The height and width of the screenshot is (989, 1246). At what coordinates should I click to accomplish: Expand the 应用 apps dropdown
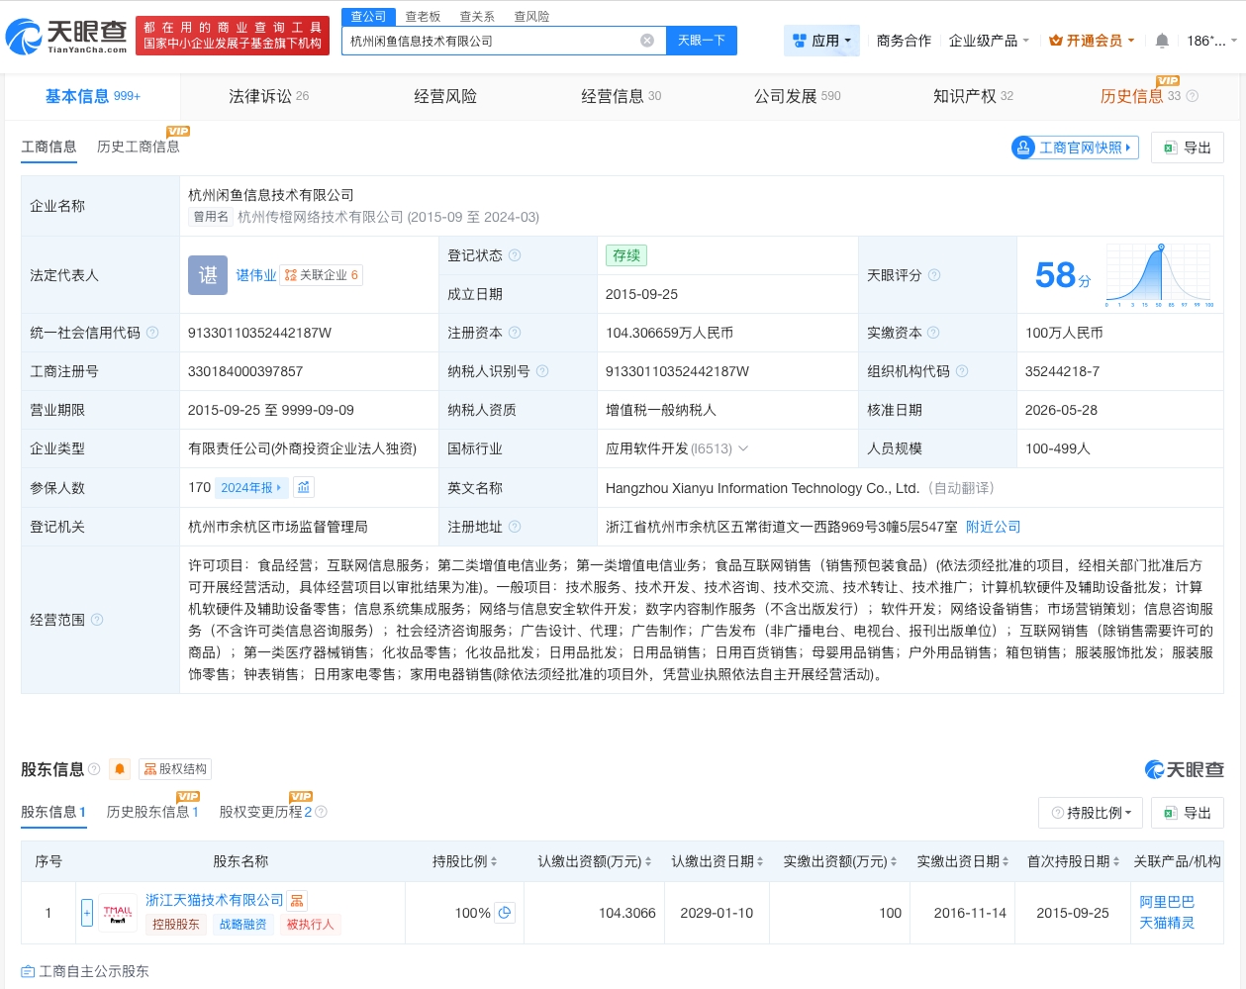(821, 41)
